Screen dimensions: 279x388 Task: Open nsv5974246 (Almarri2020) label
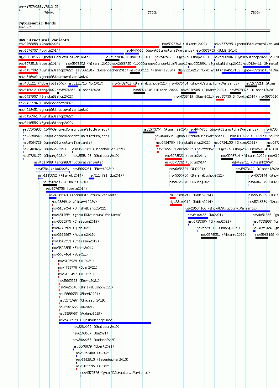tap(156, 90)
